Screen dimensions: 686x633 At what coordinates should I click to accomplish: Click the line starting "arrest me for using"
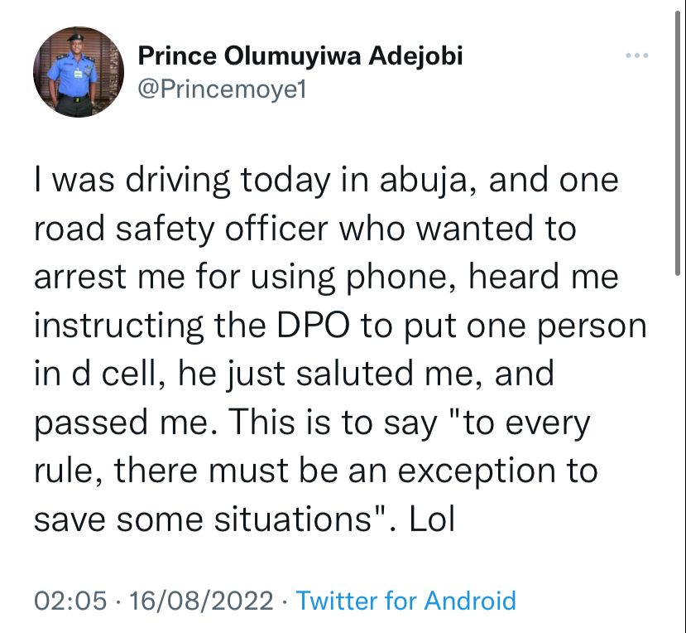click(x=326, y=277)
